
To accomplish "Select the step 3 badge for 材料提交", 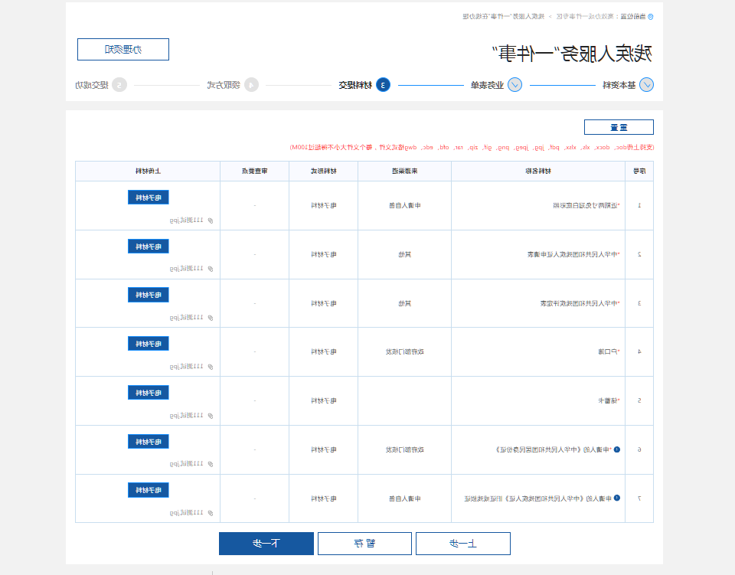I will [383, 85].
